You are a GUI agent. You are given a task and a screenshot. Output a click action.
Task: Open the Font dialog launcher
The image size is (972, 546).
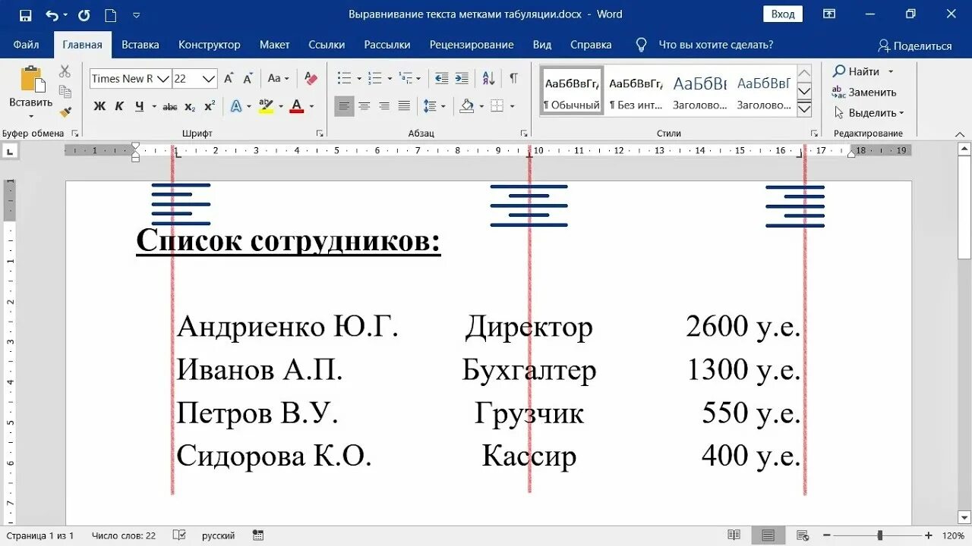(320, 133)
